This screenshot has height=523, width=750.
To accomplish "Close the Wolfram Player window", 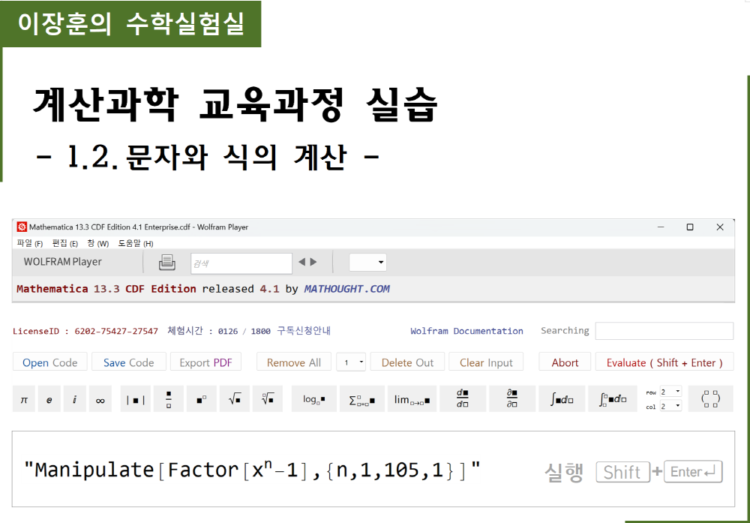I will [x=720, y=227].
